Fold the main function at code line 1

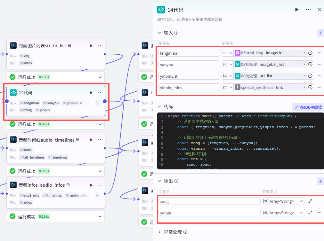[x=166, y=116]
